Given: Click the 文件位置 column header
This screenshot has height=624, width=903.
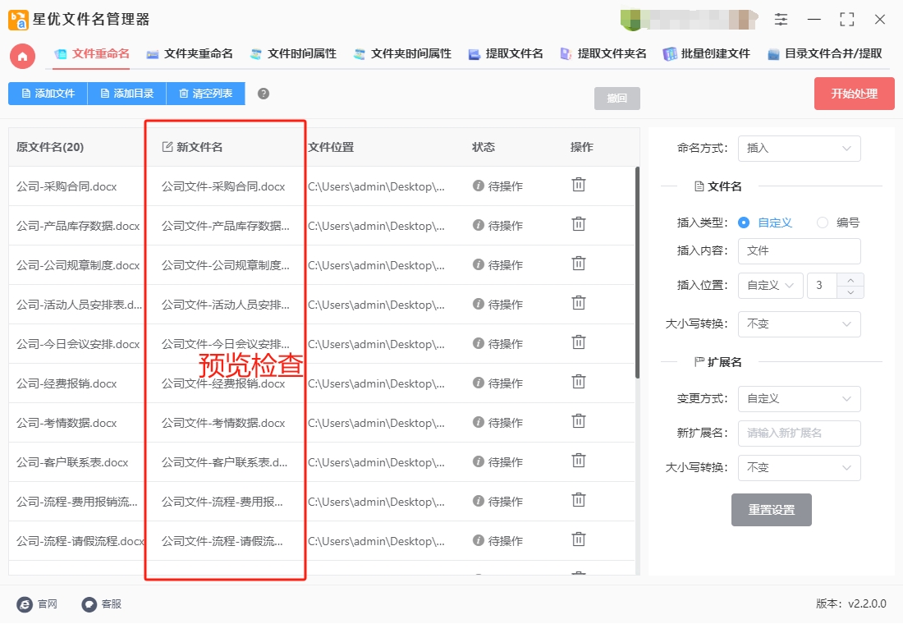Looking at the screenshot, I should [331, 148].
